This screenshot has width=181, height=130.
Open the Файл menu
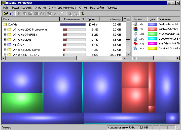tap(6, 8)
